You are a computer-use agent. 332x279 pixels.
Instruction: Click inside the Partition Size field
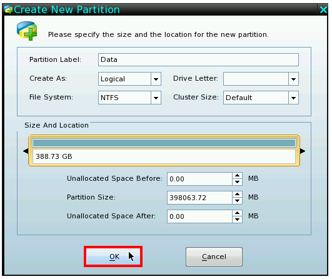199,198
